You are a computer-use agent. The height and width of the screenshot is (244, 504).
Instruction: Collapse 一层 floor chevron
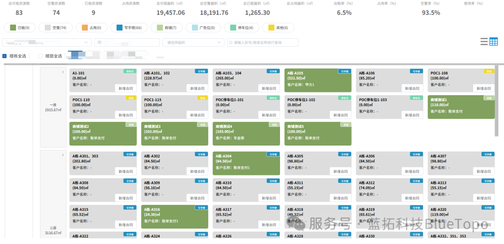(63, 72)
